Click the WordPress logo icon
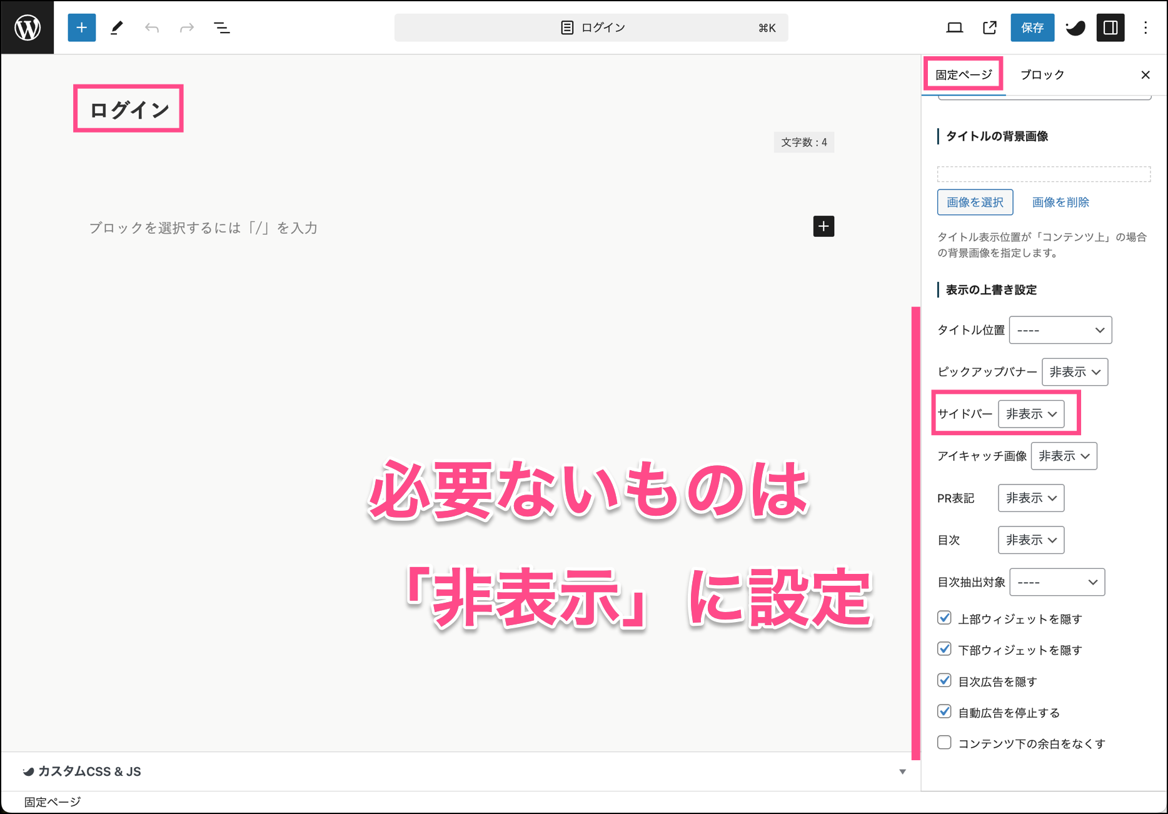Image resolution: width=1168 pixels, height=814 pixels. [28, 28]
